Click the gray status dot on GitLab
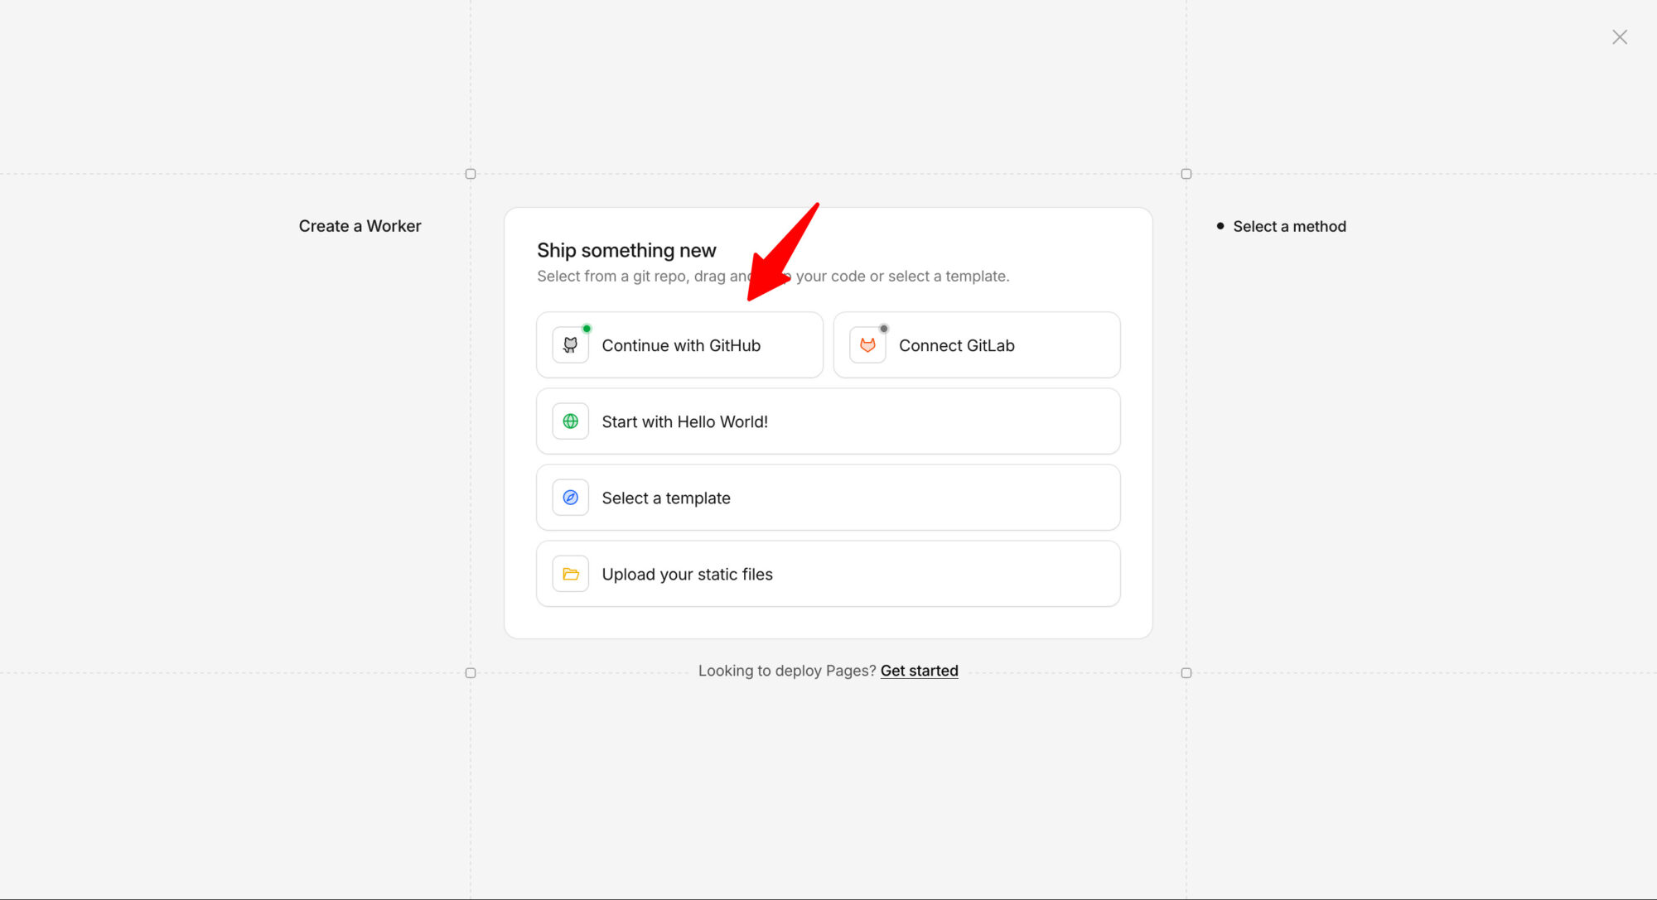The width and height of the screenshot is (1657, 900). coord(884,329)
